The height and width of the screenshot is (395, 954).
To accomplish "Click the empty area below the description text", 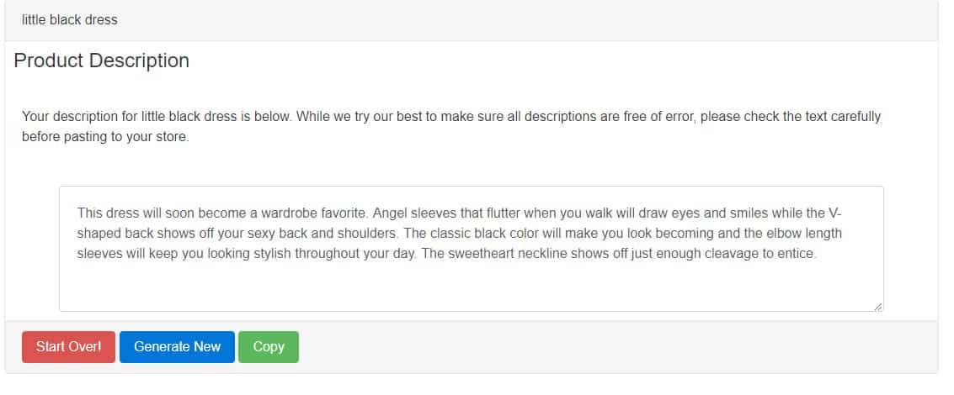I will [472, 286].
